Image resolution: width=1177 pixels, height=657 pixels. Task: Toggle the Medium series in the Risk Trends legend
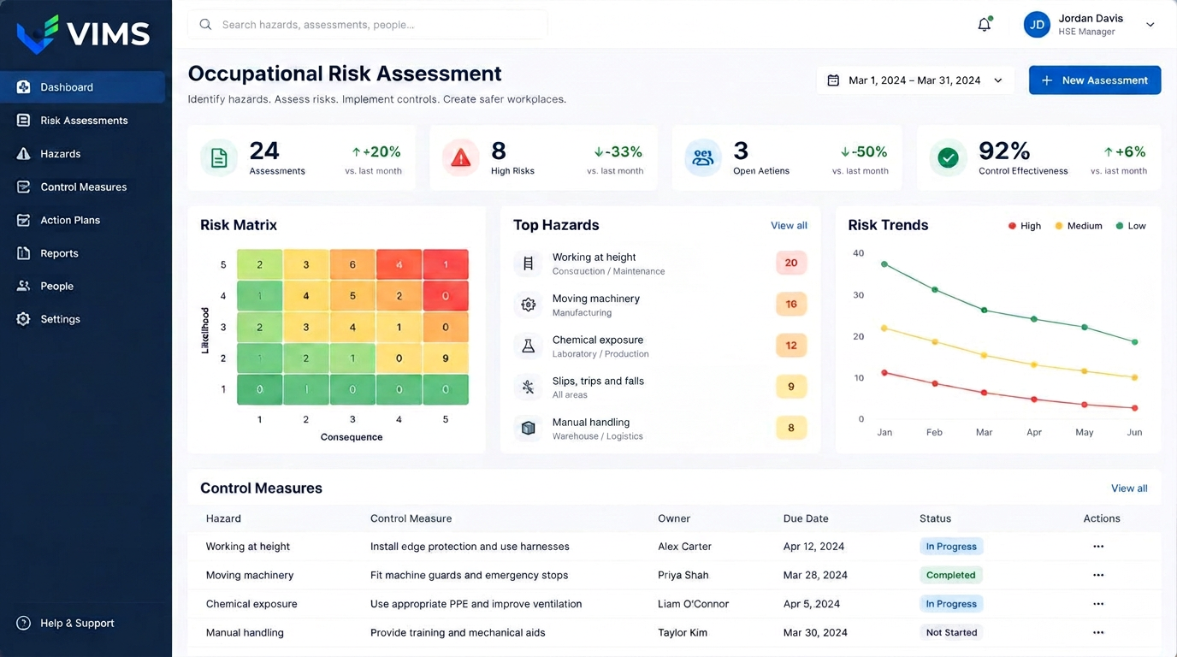(x=1078, y=226)
